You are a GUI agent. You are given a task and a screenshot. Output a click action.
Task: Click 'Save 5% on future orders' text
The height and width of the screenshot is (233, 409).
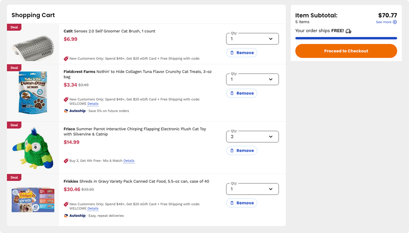(x=109, y=111)
